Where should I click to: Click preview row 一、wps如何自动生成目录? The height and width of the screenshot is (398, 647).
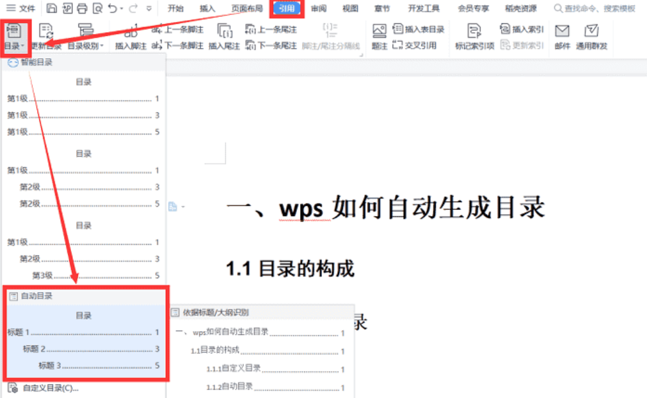tap(260, 332)
